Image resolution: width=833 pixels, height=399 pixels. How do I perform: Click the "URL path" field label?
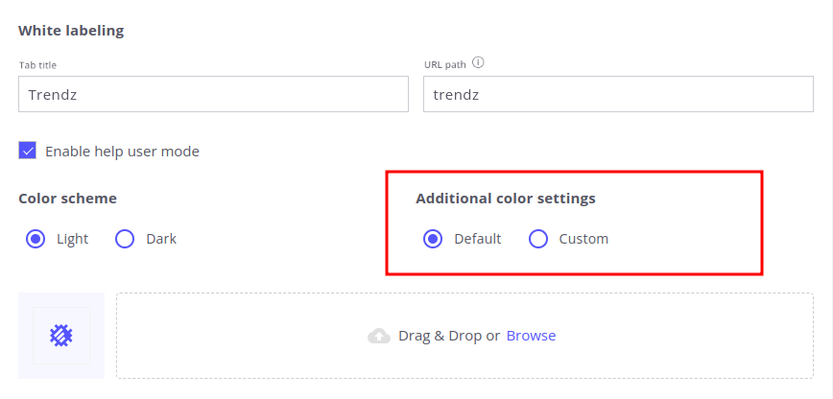[443, 64]
